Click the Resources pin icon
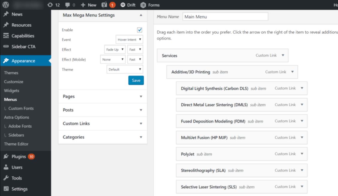 pos(6,25)
